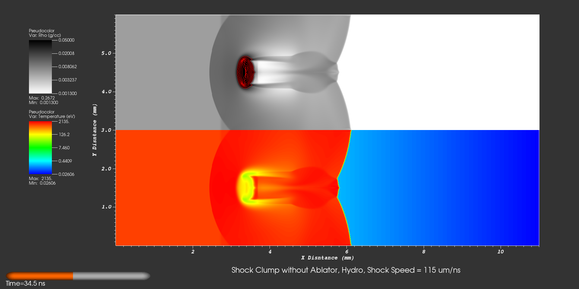Click the 'X Disntance (mm)' axis label
The width and height of the screenshot is (579, 289).
[x=327, y=258]
